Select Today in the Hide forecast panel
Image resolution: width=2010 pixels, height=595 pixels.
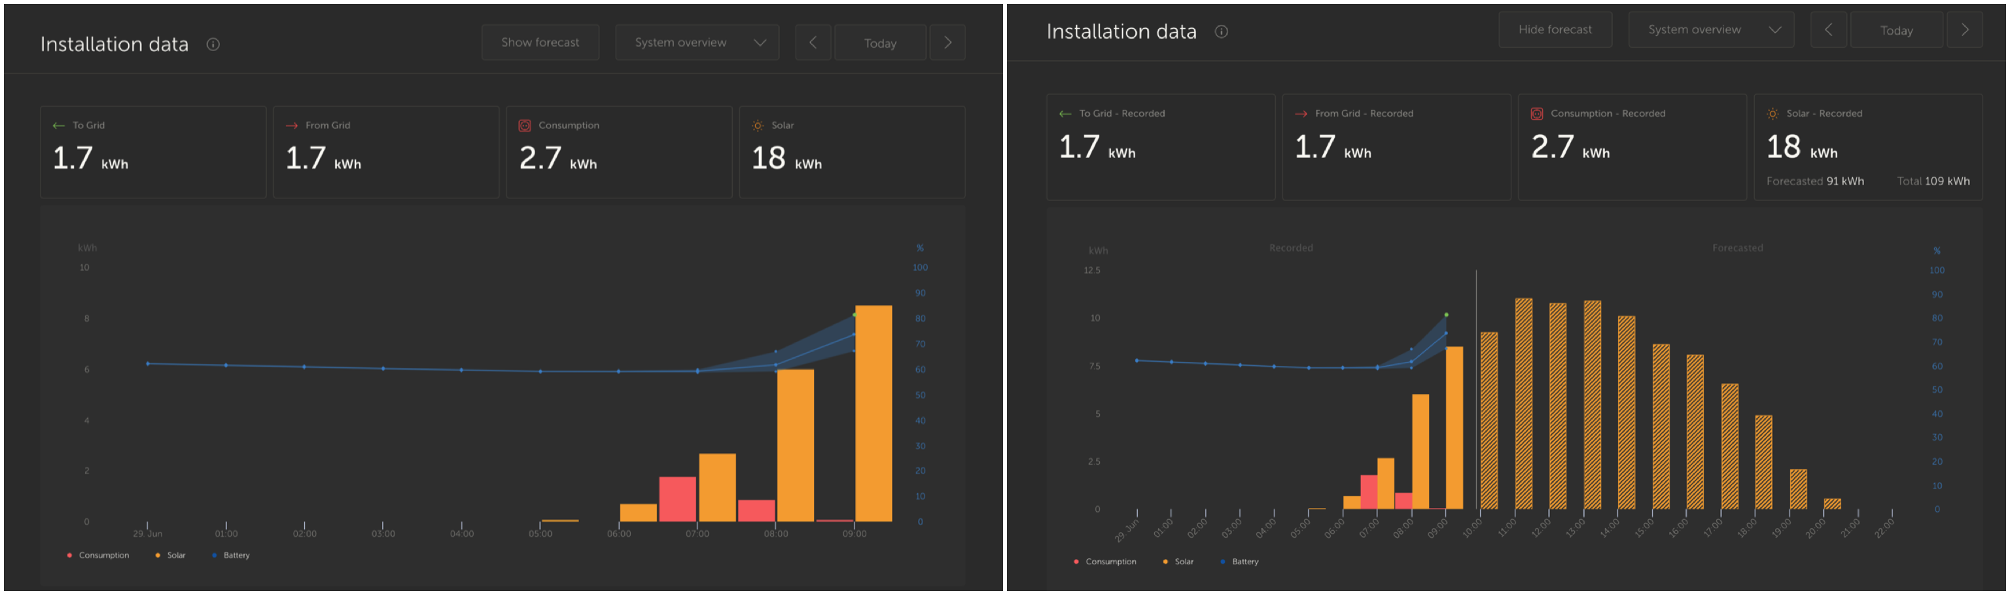(1896, 31)
